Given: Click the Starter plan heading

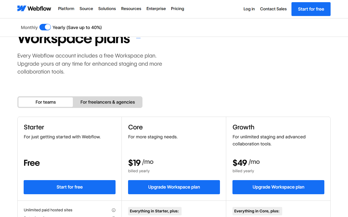Looking at the screenshot, I should coord(34,127).
